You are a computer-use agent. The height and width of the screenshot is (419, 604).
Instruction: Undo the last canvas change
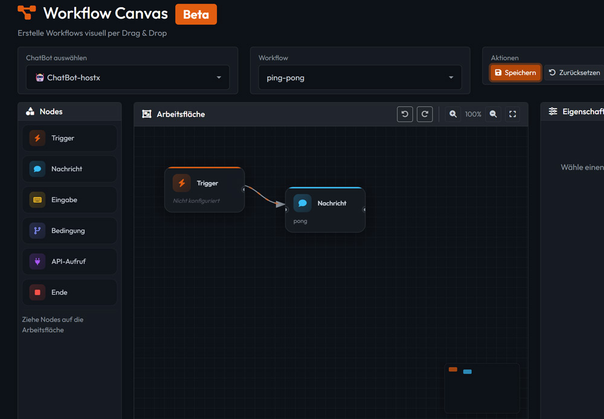coord(405,114)
